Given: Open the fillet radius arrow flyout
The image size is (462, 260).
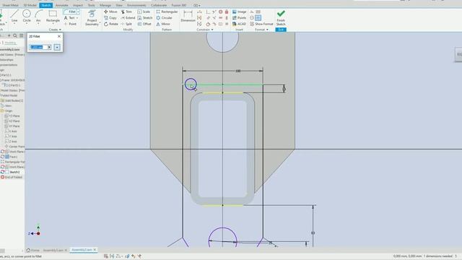Looking at the screenshot, I should coord(50,47).
